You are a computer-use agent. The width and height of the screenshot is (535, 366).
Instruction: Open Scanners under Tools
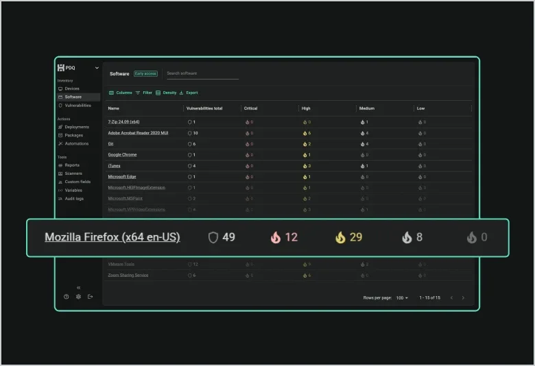click(x=73, y=173)
